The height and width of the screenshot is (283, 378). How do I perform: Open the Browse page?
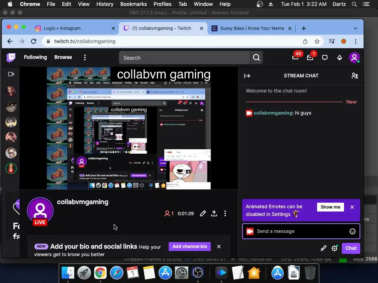63,57
